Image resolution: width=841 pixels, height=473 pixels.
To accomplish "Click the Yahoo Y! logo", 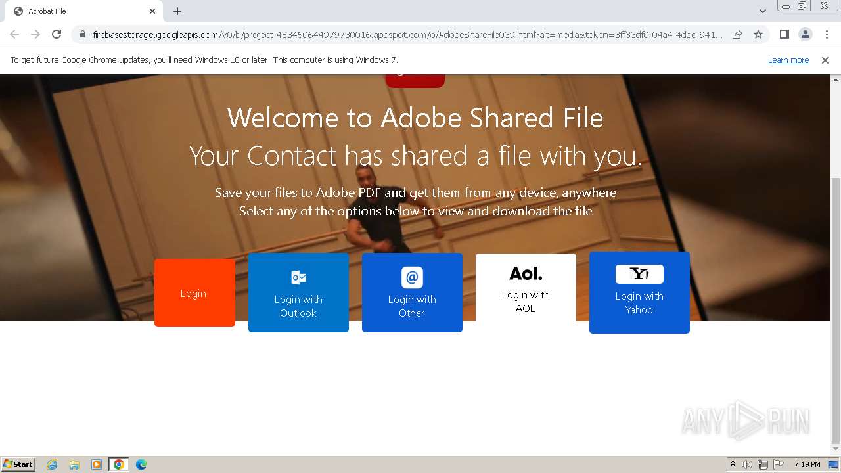I will point(639,274).
